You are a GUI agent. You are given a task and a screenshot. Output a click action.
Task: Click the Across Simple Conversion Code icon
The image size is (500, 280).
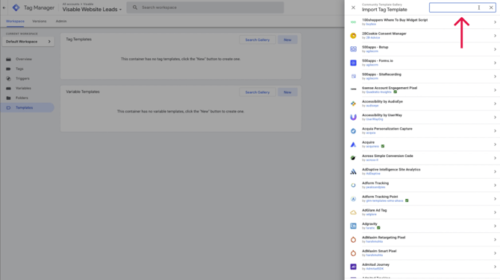353,158
